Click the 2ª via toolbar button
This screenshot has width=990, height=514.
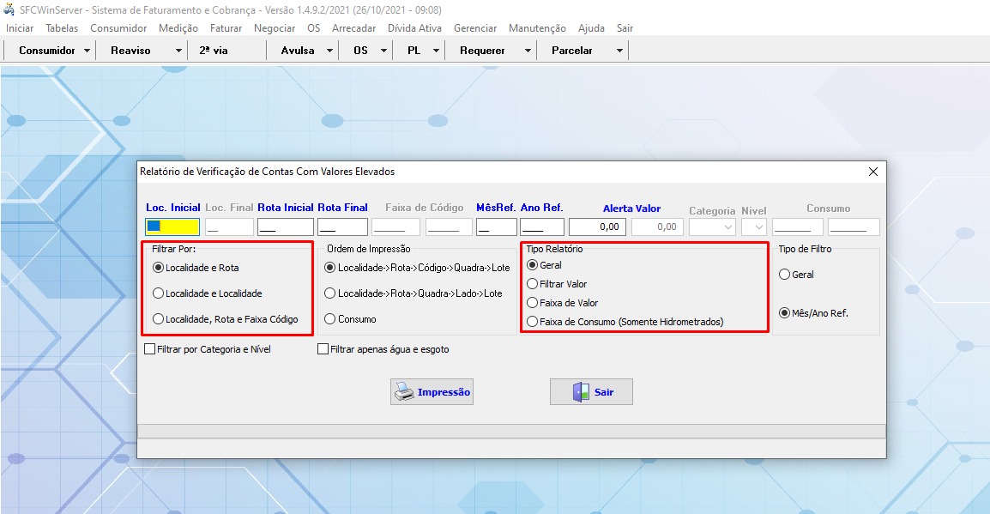click(214, 51)
